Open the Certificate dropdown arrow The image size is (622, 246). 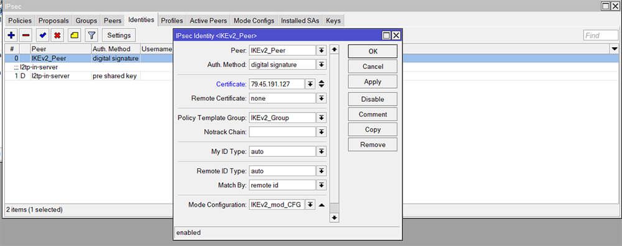pyautogui.click(x=310, y=84)
